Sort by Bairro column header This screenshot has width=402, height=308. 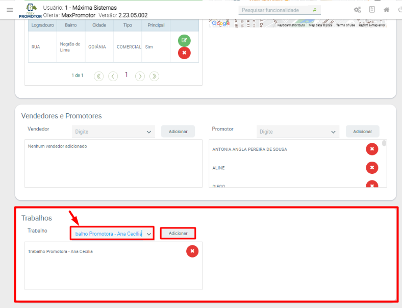(71, 25)
